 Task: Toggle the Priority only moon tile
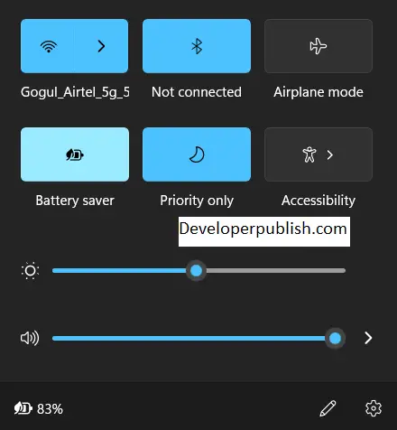click(x=197, y=154)
